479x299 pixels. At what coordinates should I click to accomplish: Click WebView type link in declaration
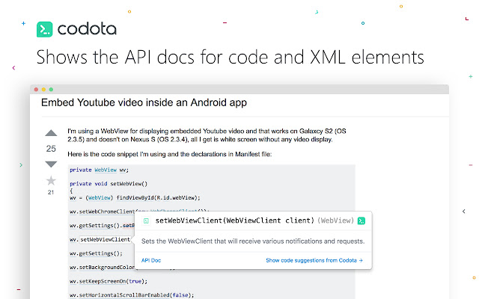pyautogui.click(x=106, y=170)
